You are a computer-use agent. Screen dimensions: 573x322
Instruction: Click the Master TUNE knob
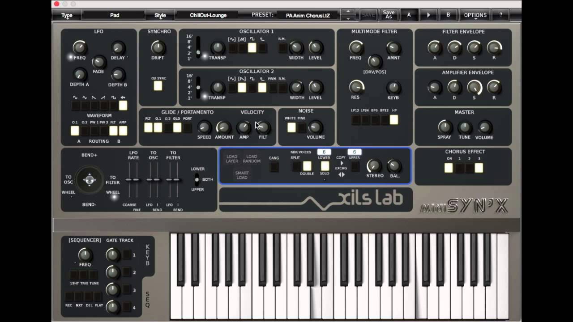tap(465, 127)
